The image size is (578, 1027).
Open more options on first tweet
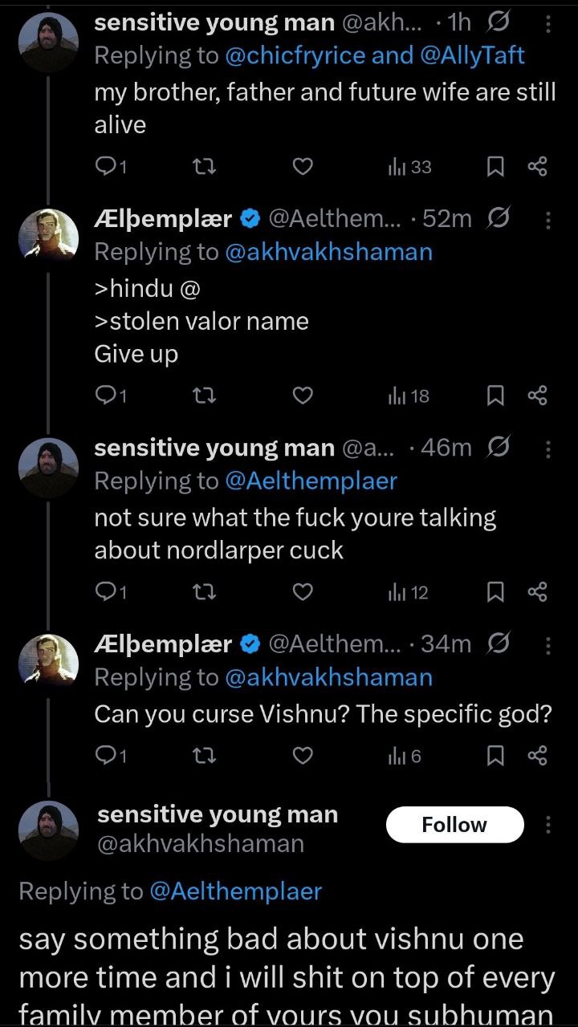[x=548, y=23]
